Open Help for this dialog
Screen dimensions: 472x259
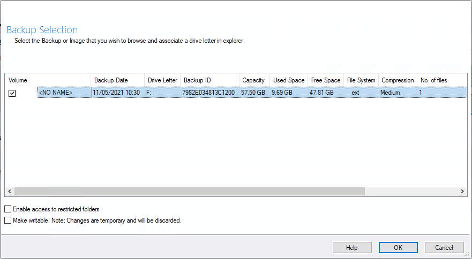(352, 248)
